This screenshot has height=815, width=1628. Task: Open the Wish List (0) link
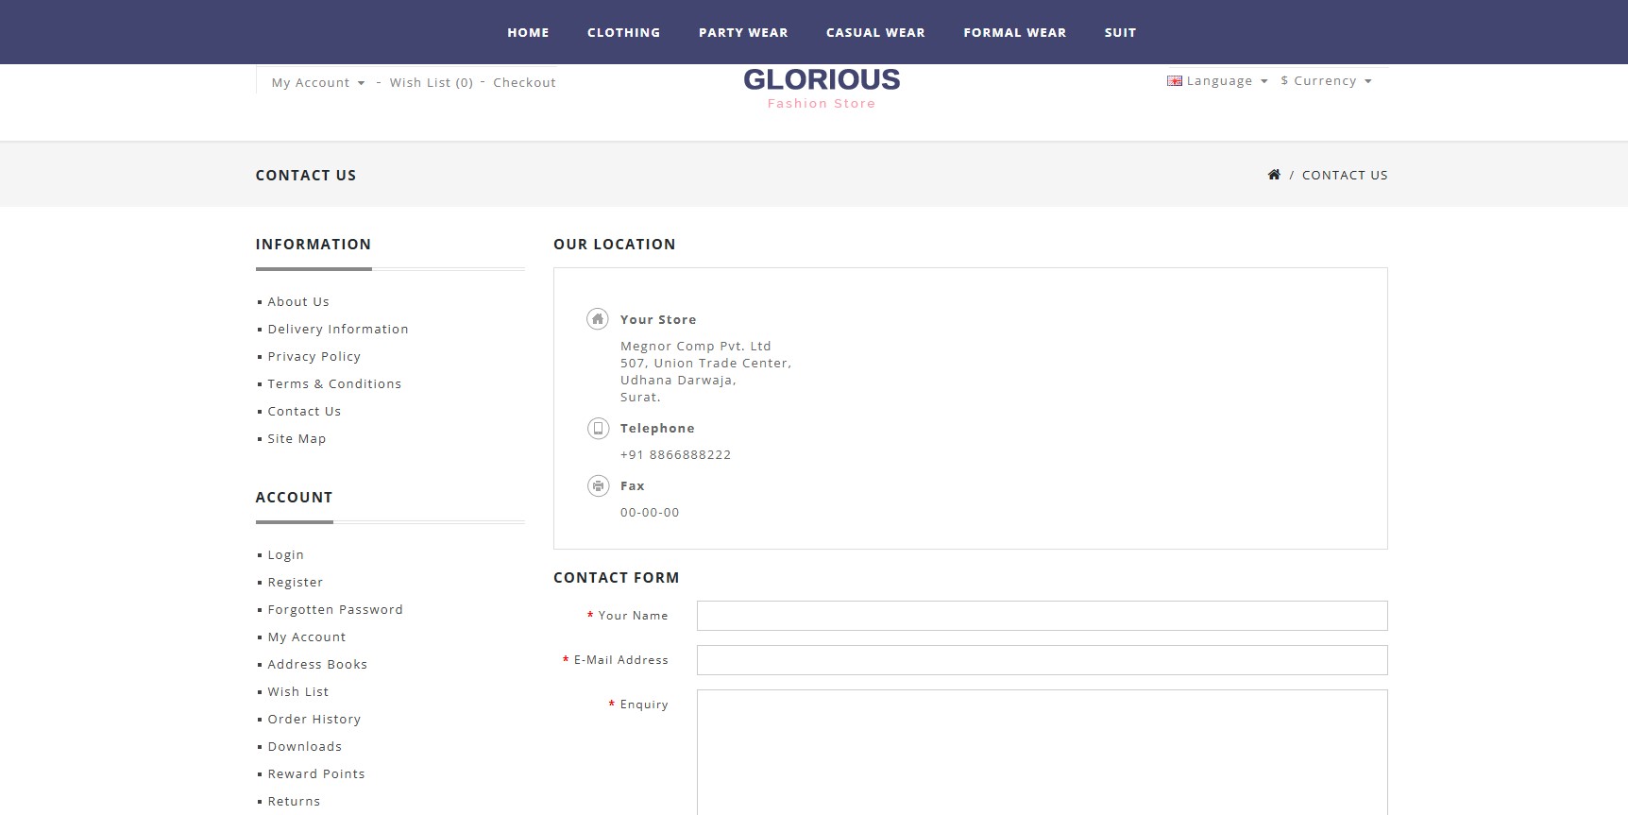[432, 83]
